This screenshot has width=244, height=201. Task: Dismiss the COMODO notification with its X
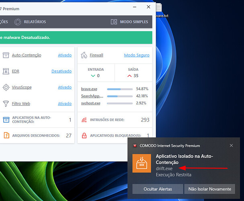point(231,146)
